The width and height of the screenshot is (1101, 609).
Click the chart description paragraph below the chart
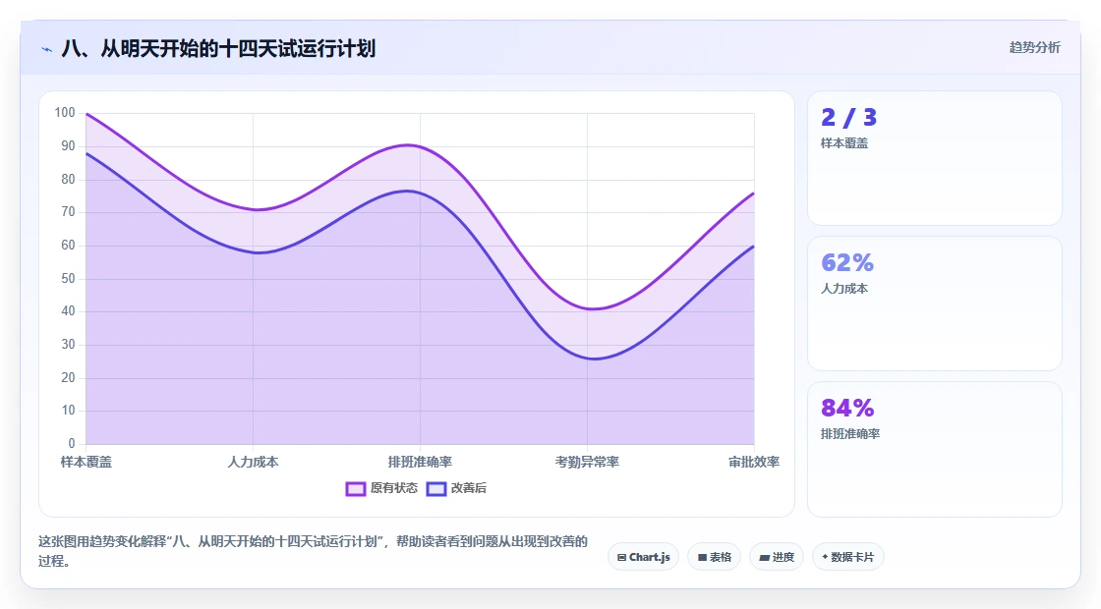click(x=314, y=551)
